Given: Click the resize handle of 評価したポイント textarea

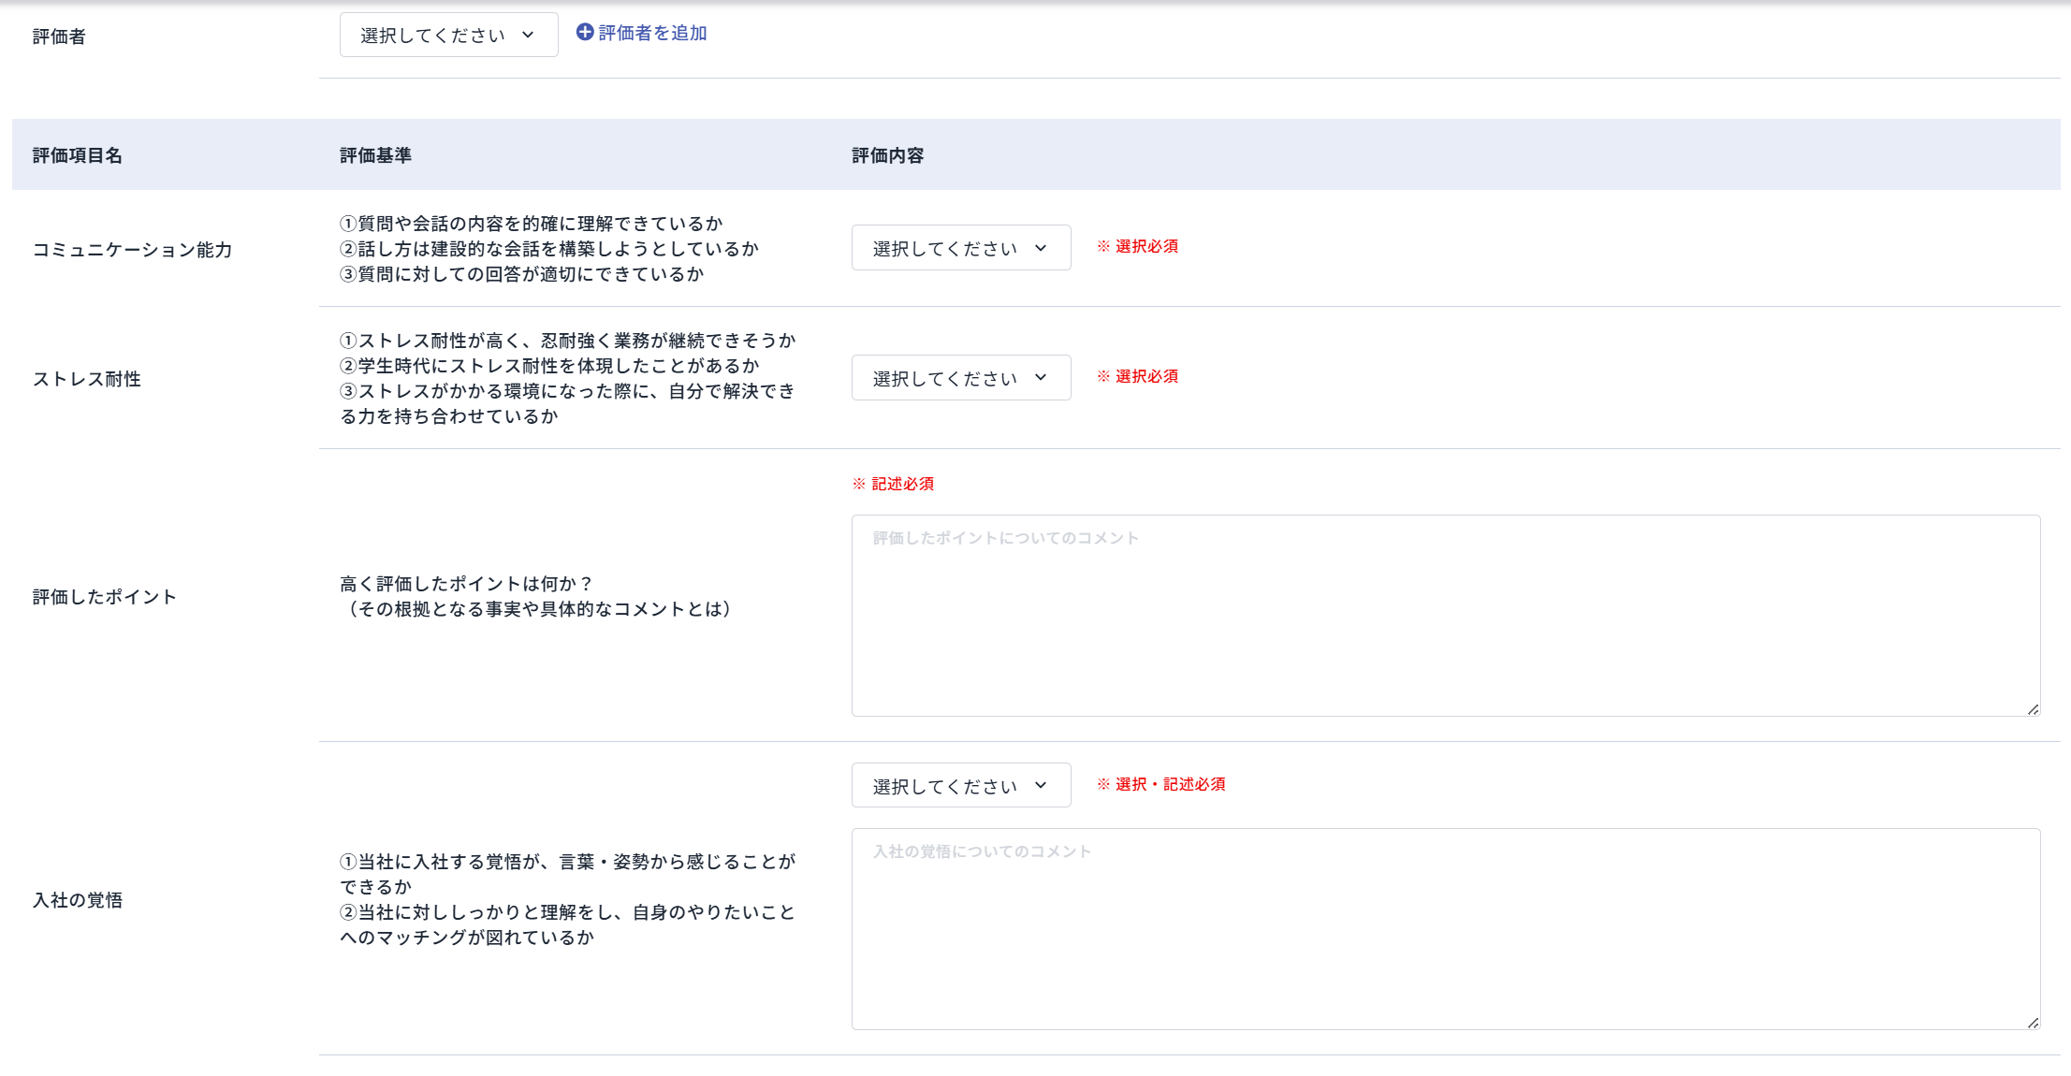Looking at the screenshot, I should (2035, 708).
